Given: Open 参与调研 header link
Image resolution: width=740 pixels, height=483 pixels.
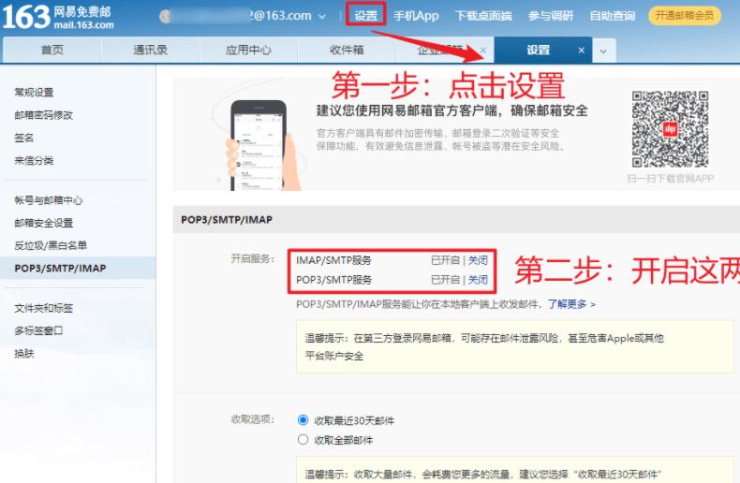Looking at the screenshot, I should [551, 16].
